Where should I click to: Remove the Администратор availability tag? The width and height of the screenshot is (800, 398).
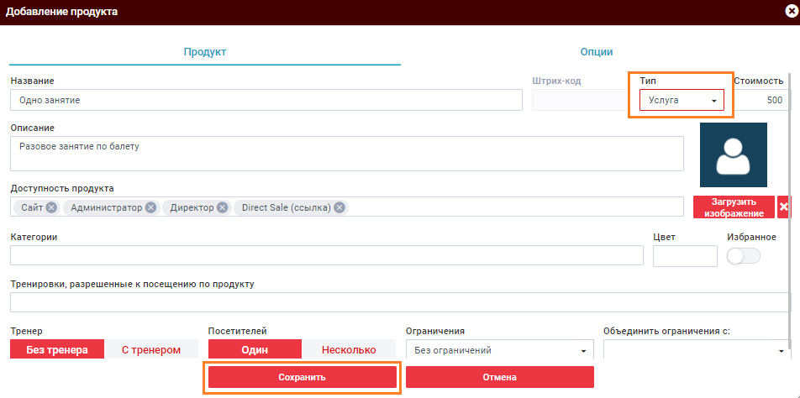coord(150,207)
